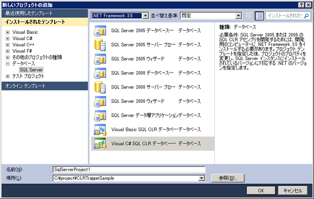Expand the Visual C++ node
Image resolution: width=314 pixels, height=199 pixels.
pos(7,45)
